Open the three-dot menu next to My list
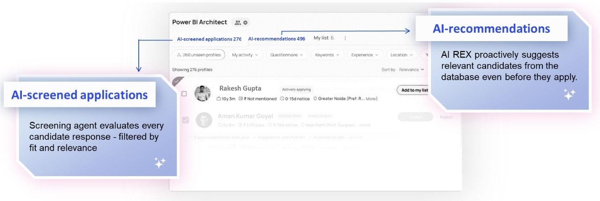 (345, 38)
